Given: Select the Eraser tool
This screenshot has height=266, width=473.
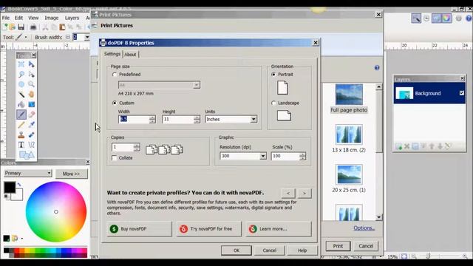Looking at the screenshot, I should 31,115.
